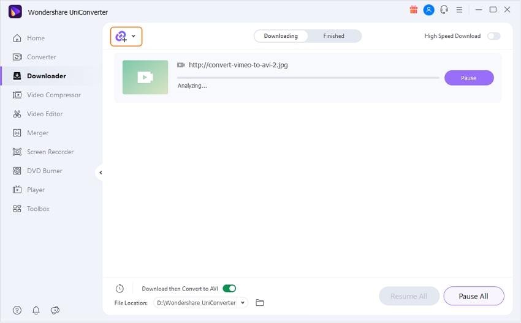521x323 pixels.
Task: Select the http://convert-vimeo-to-avi-2.jpg URL text
Action: click(238, 65)
